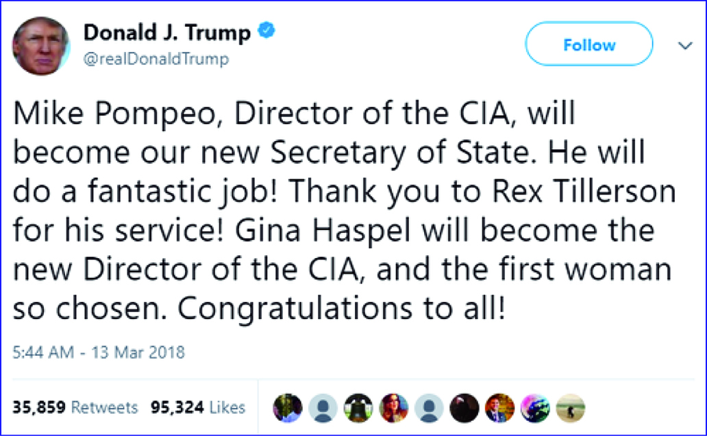This screenshot has width=707, height=436.
Task: Click the solid dark black liker avatar
Action: pos(464,409)
